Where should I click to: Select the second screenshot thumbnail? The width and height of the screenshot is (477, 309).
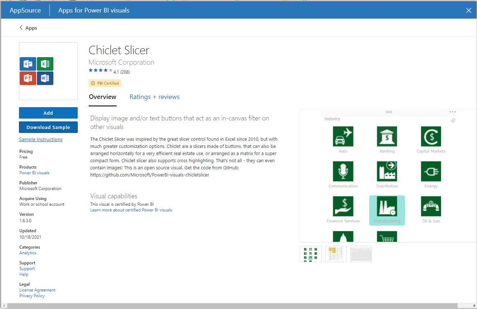[336, 254]
